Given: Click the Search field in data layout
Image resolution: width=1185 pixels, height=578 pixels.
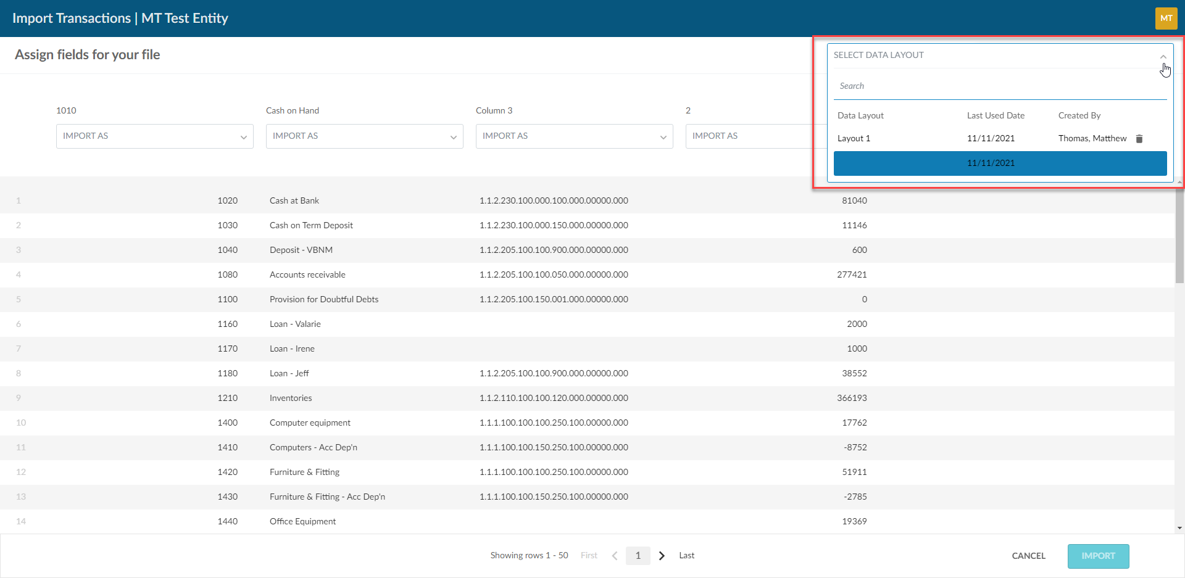Looking at the screenshot, I should [x=1000, y=86].
